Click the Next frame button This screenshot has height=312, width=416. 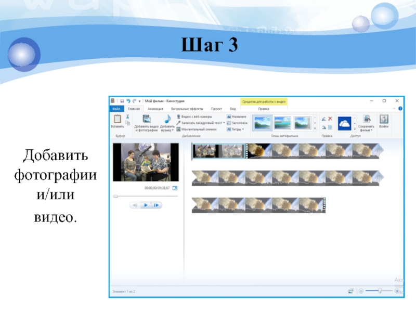pos(157,205)
